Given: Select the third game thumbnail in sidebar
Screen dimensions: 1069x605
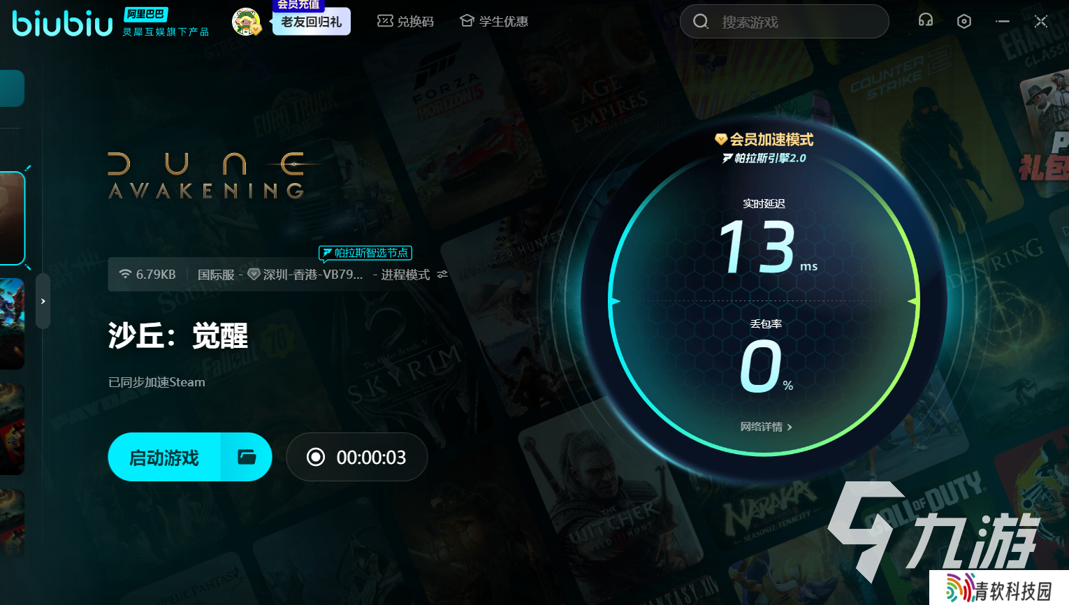Looking at the screenshot, I should (x=12, y=430).
